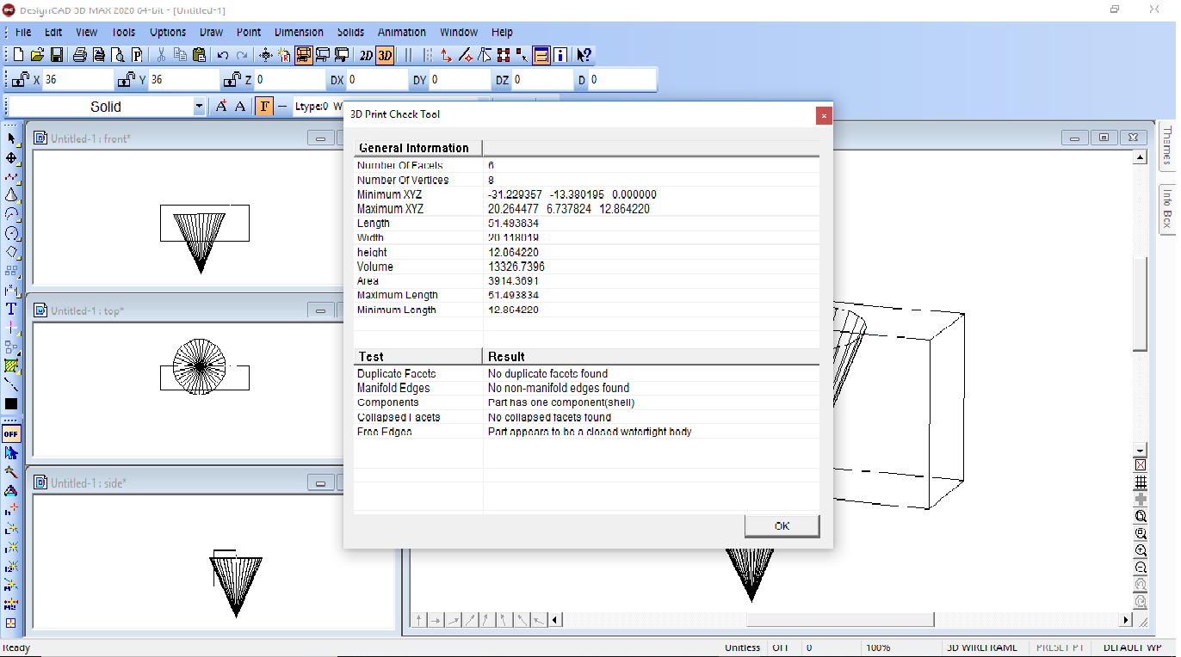Click the grid display icon on right toolbar
Image resolution: width=1181 pixels, height=657 pixels.
point(1141,482)
